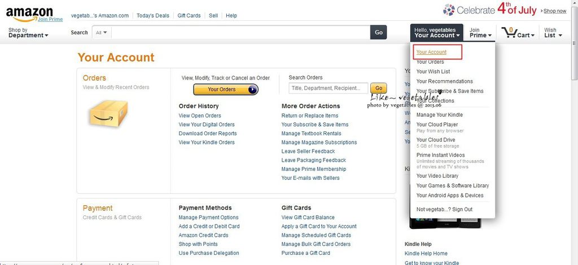Click the Amazon logo
The height and width of the screenshot is (265, 578).
pyautogui.click(x=29, y=14)
